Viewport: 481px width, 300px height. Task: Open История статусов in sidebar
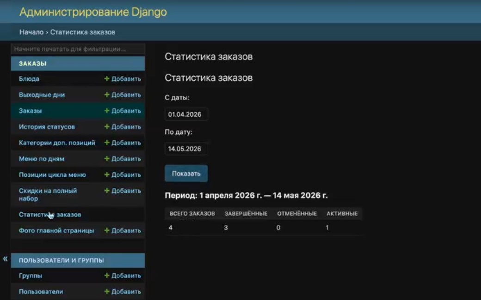point(47,127)
